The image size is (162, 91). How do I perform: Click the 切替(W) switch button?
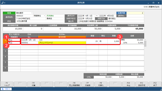click(x=6, y=89)
